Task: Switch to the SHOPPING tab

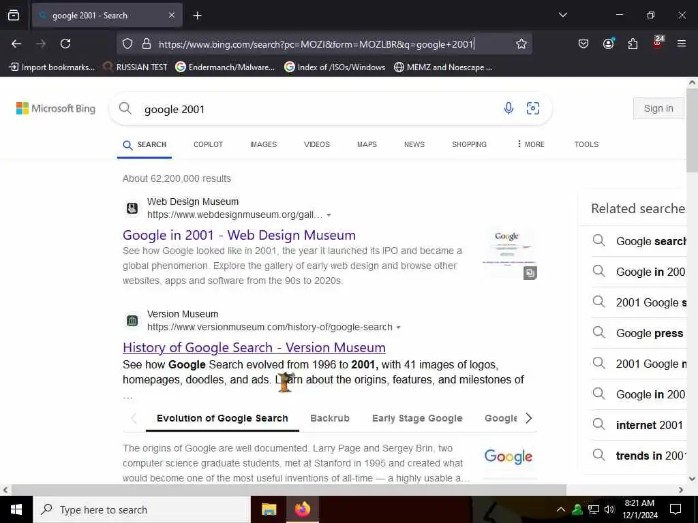Action: 469,144
